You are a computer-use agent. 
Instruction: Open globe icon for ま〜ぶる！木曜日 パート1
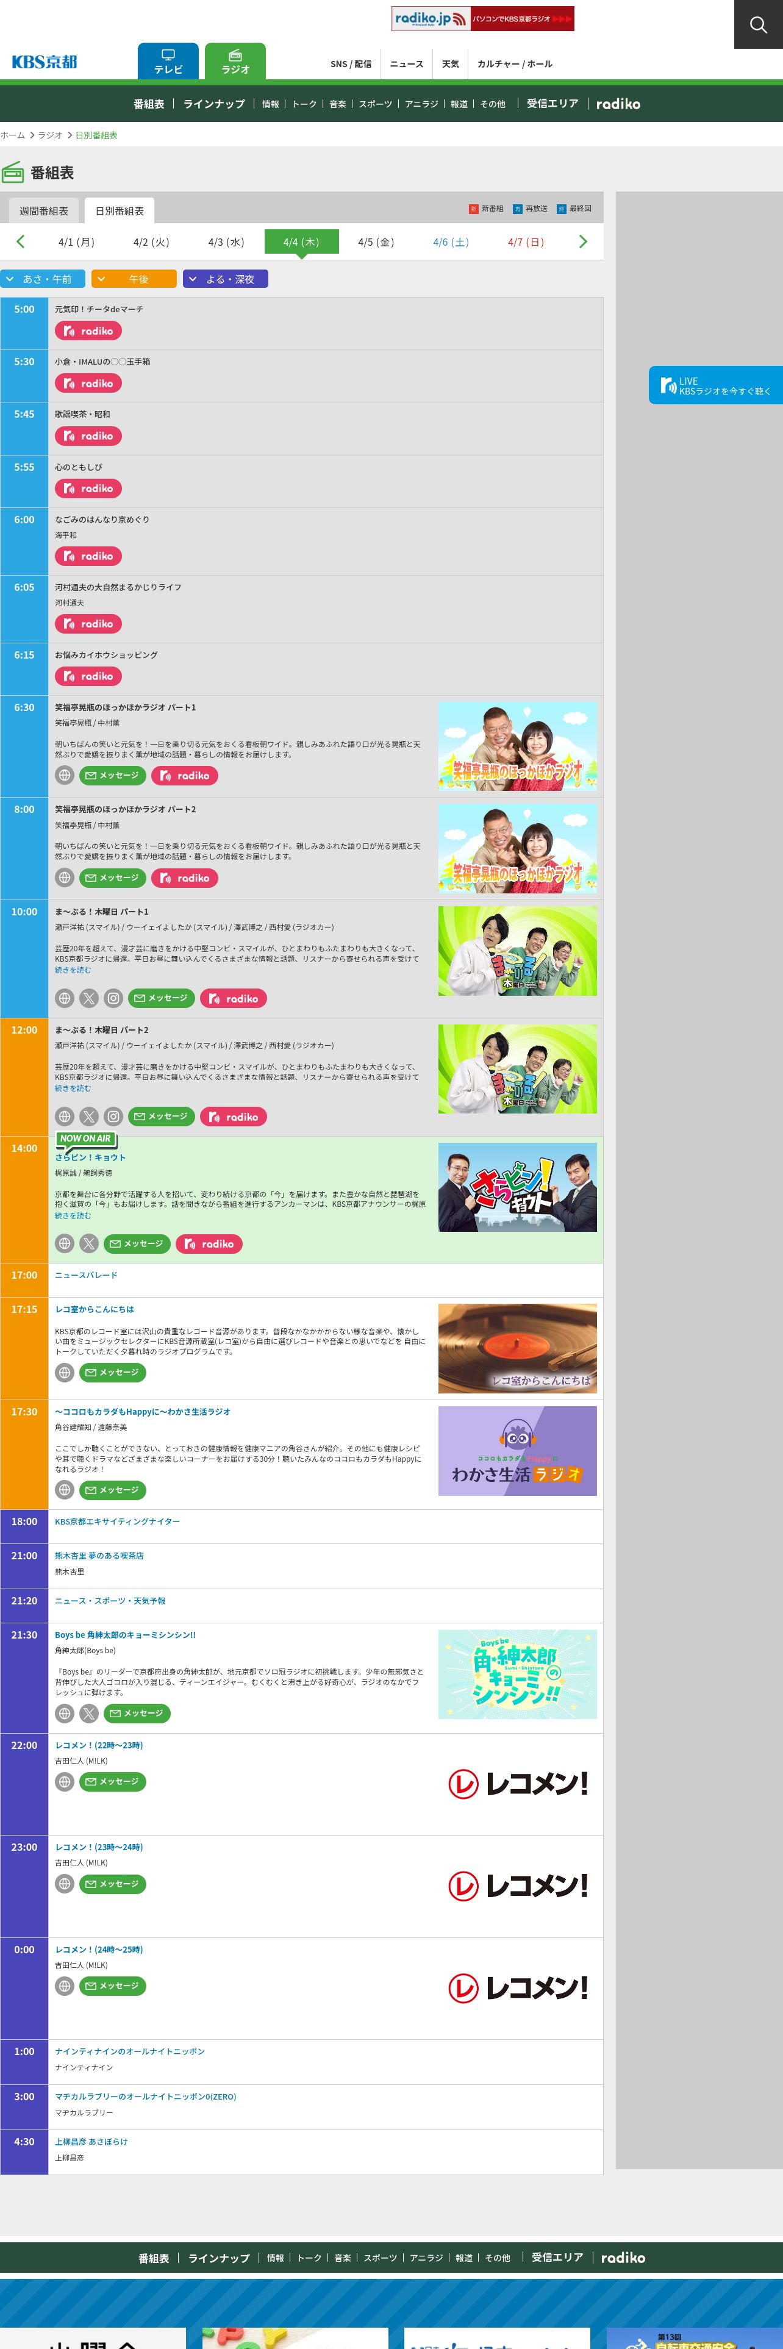(x=65, y=998)
